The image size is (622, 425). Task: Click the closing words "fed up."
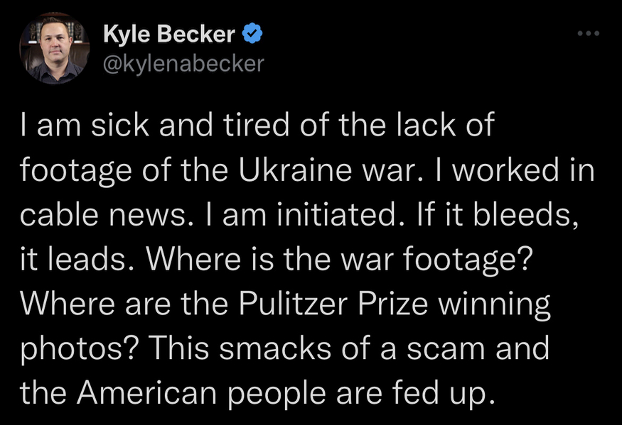tap(449, 391)
